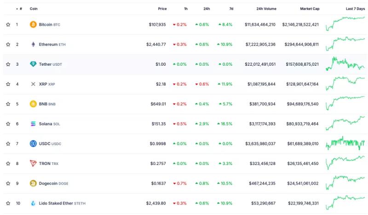The height and width of the screenshot is (215, 368).
Task: Open TRON's 7-day sparkline chart
Action: pos(345,163)
